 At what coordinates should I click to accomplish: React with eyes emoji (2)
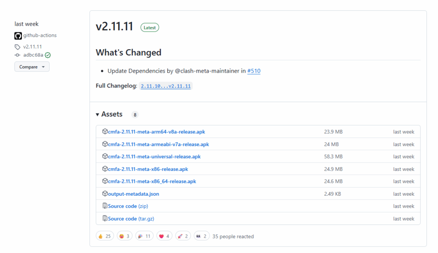coord(202,236)
